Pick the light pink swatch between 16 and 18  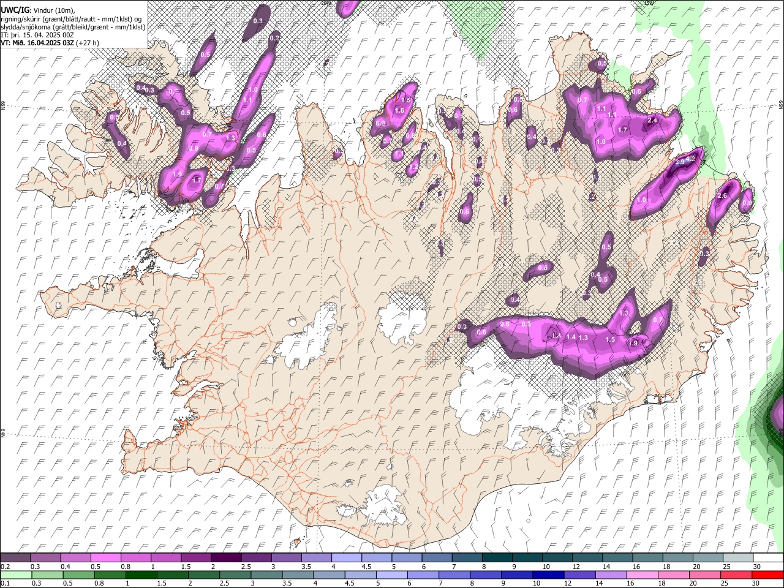(x=643, y=575)
